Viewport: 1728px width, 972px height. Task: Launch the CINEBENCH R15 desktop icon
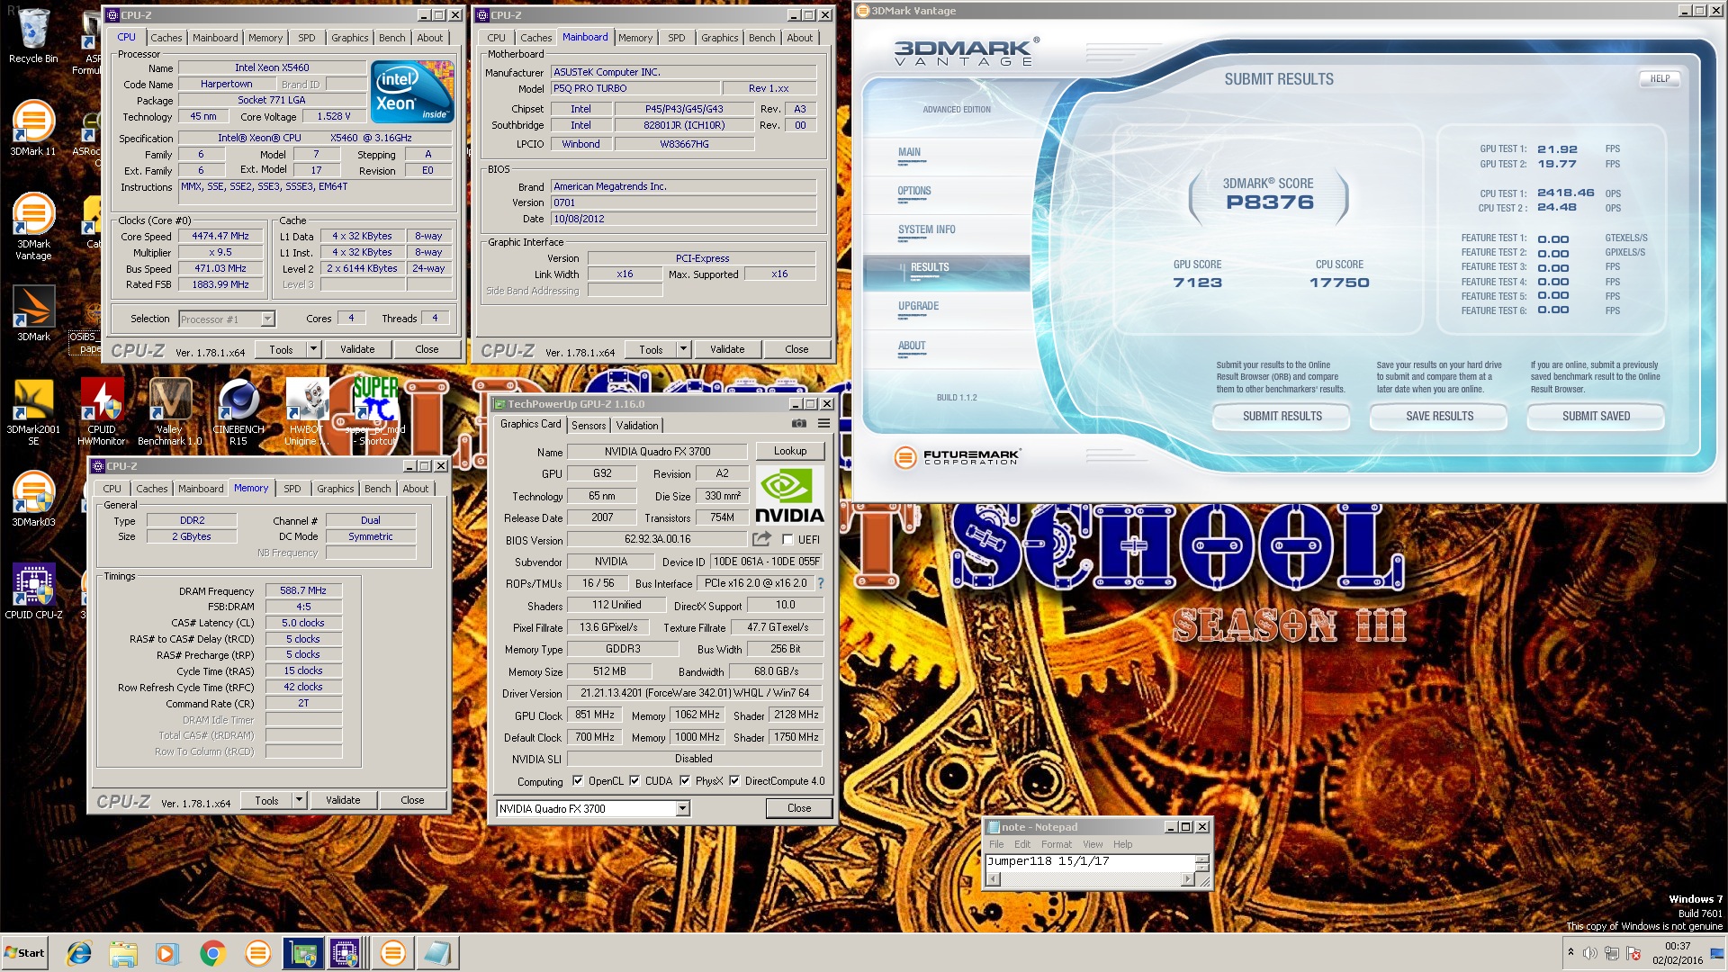(x=238, y=412)
